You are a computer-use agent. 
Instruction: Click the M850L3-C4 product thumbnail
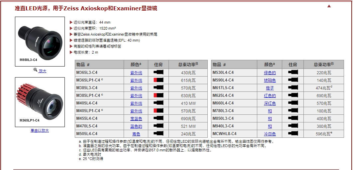tap(40, 42)
